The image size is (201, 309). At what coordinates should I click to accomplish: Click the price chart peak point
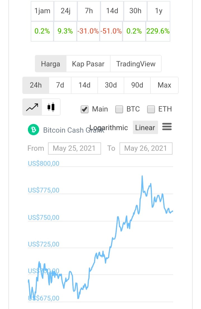pos(142,176)
